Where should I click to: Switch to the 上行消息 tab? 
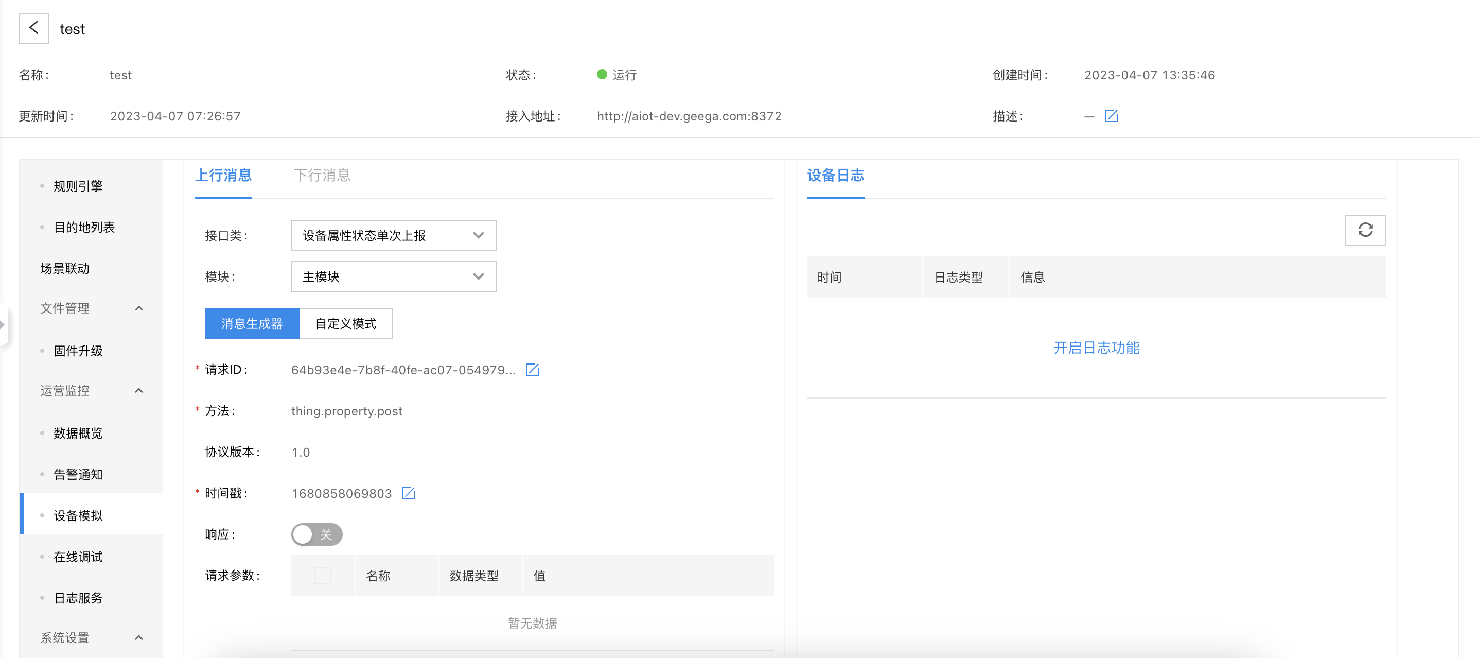[x=223, y=175]
